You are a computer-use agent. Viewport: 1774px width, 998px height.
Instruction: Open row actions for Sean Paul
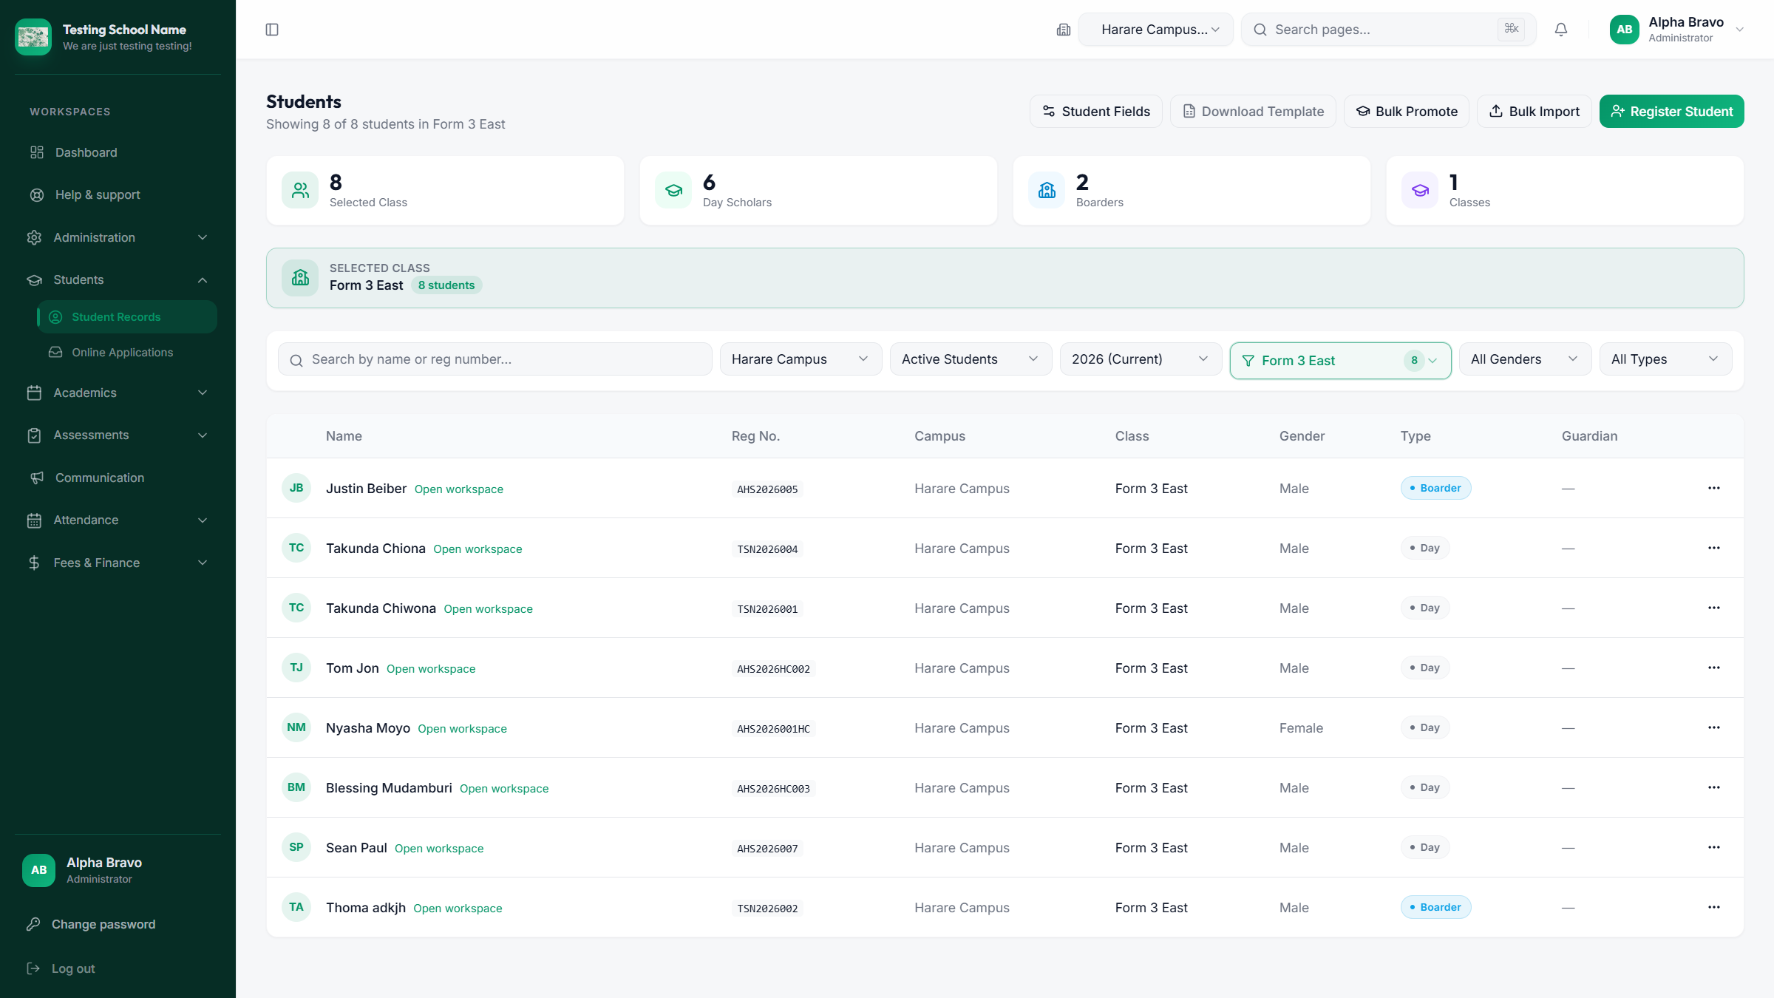tap(1714, 847)
